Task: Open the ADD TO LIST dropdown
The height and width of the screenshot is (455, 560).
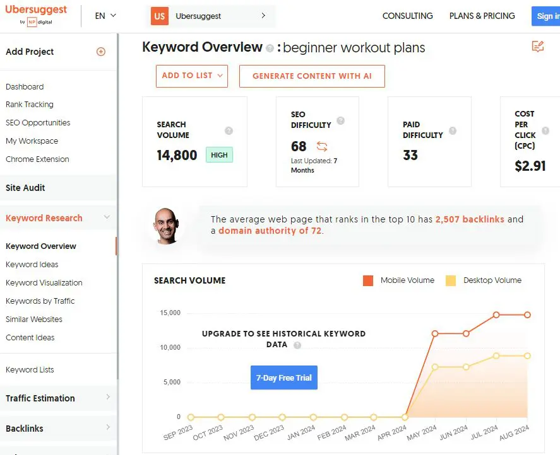Action: 192,76
